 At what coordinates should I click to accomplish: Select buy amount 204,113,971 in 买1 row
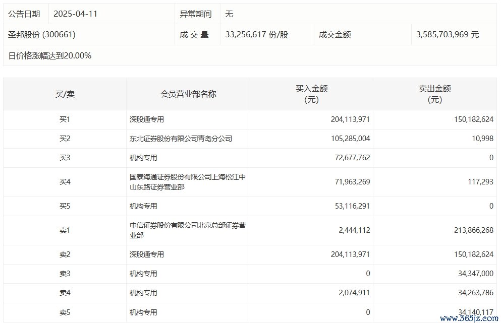pyautogui.click(x=350, y=119)
